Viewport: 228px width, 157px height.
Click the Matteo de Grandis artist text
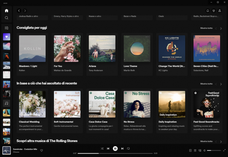63,70
